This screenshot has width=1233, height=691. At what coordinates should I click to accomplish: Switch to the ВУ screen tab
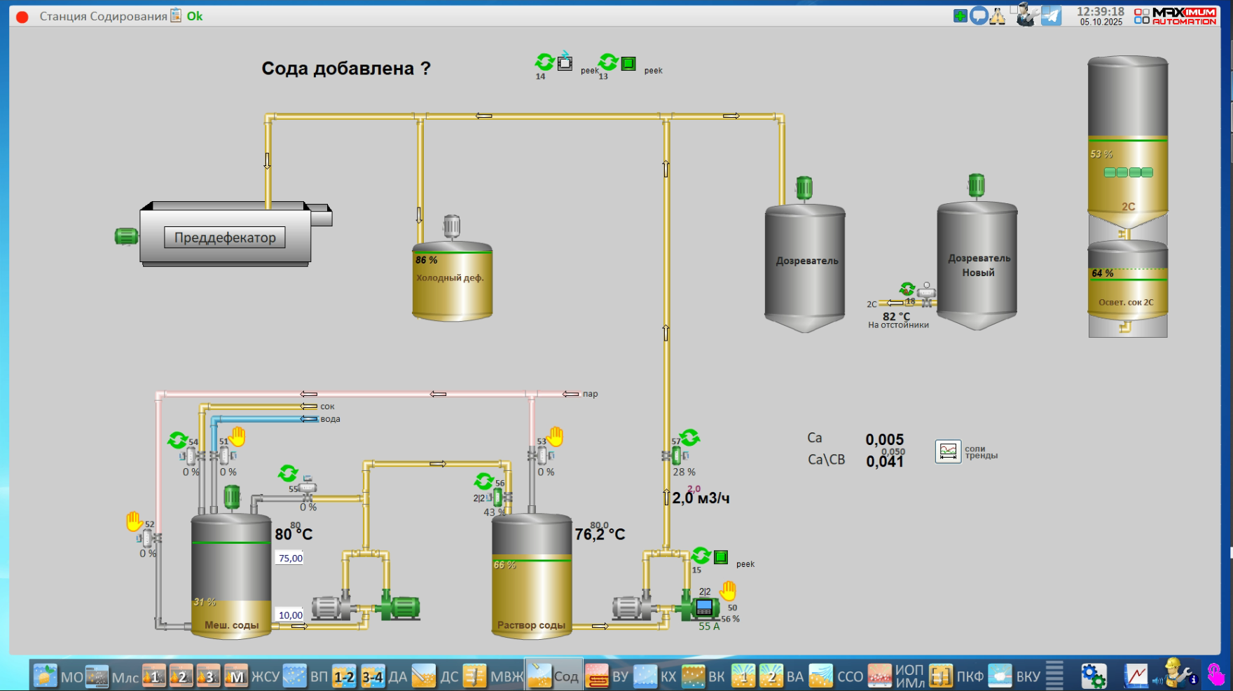coord(608,676)
